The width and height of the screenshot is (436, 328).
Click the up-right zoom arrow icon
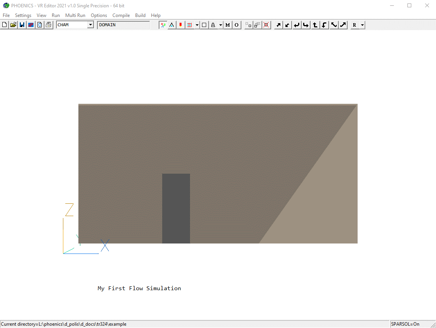pos(278,25)
